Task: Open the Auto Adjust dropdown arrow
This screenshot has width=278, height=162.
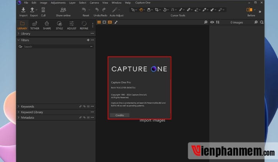Action: [x=119, y=10]
